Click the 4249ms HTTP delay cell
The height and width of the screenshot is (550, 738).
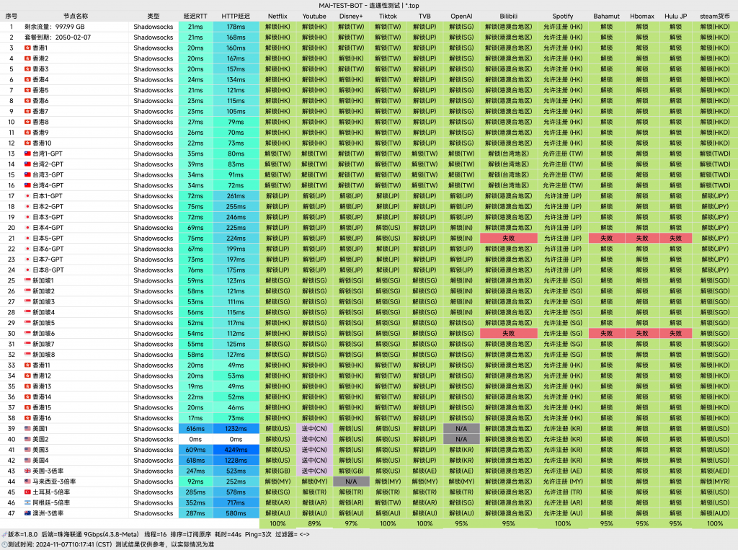coord(236,450)
